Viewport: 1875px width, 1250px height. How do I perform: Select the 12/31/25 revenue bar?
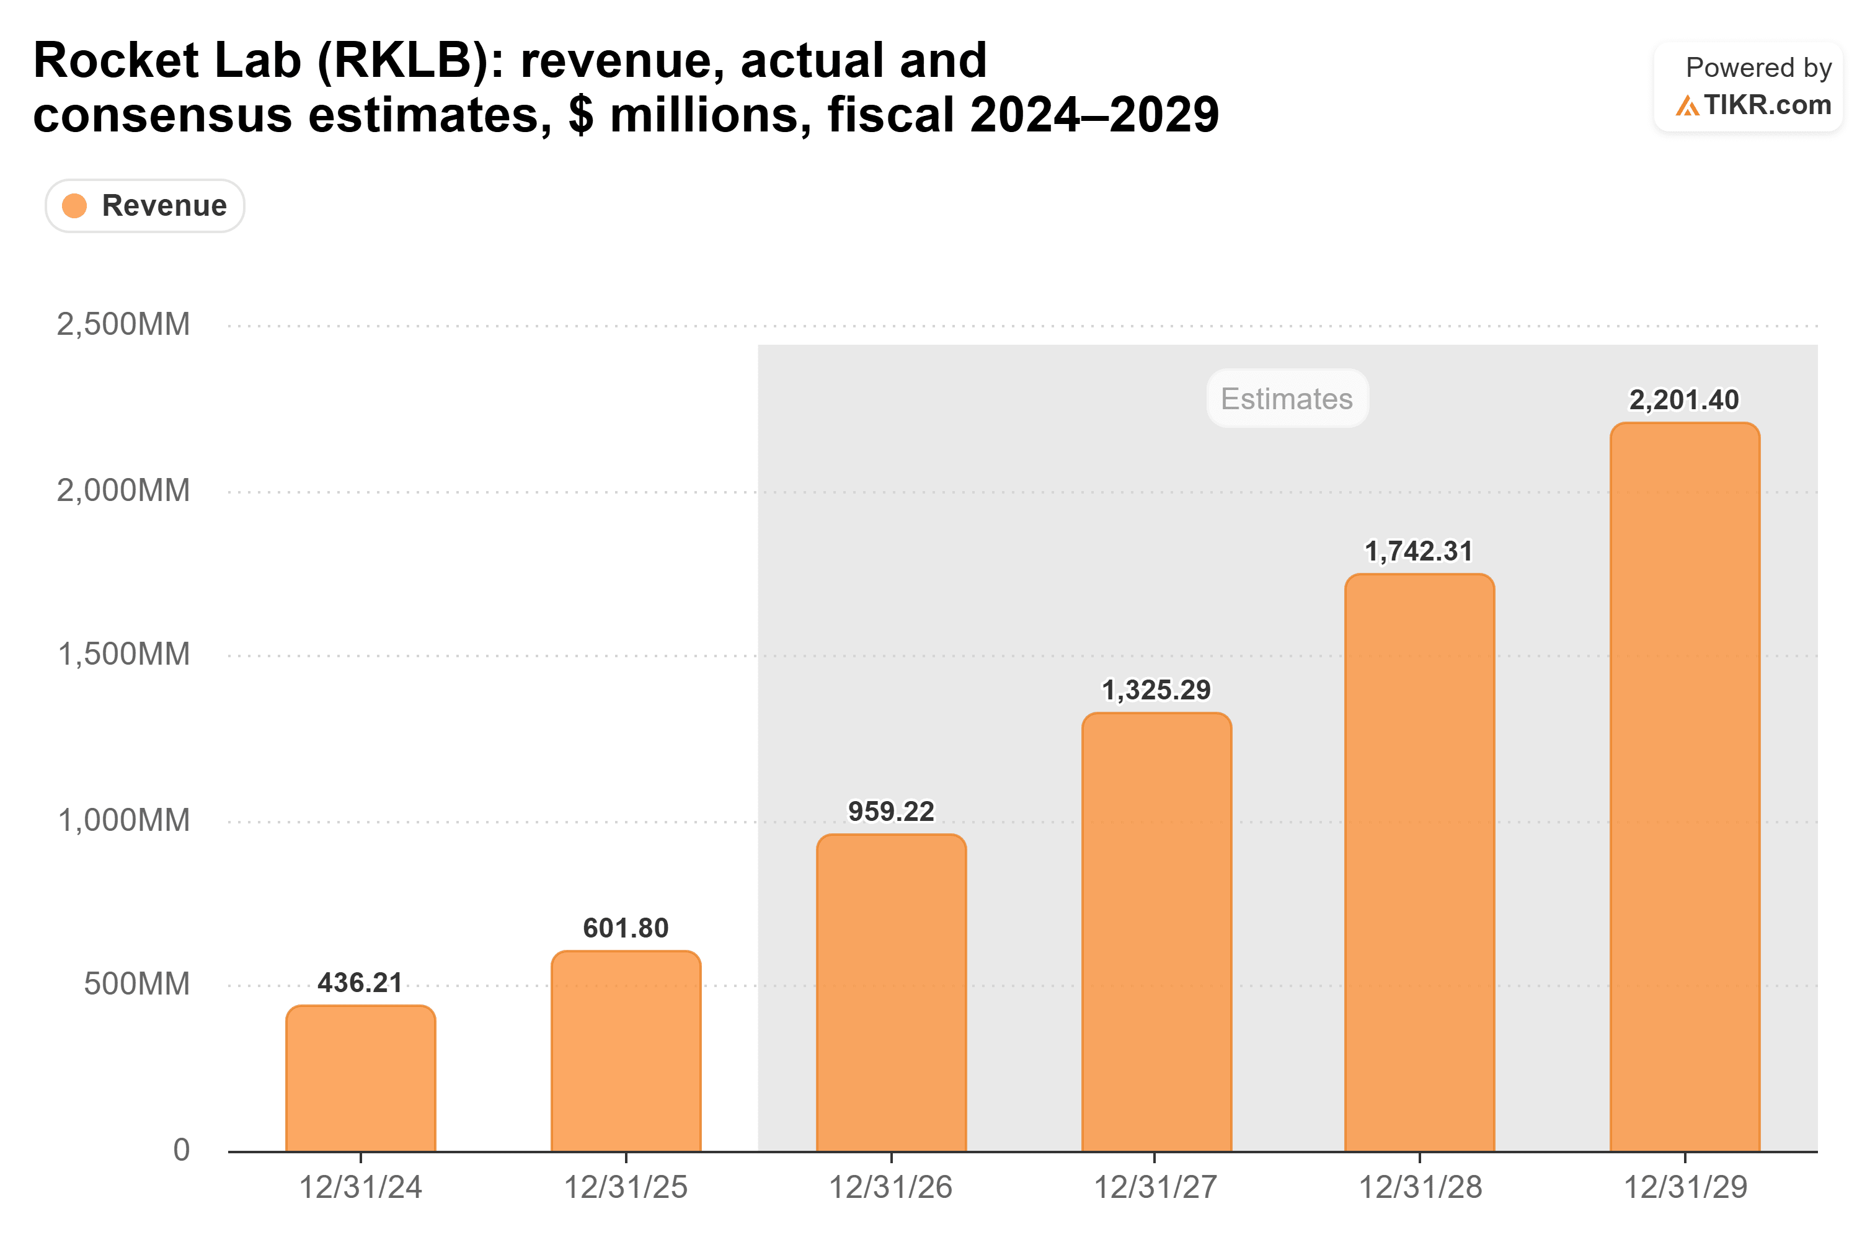[x=627, y=1052]
